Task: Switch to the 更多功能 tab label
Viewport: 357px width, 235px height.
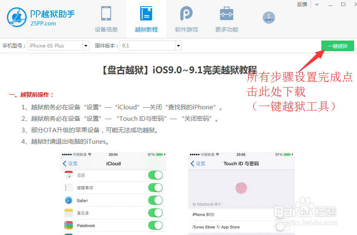Action: (x=227, y=29)
